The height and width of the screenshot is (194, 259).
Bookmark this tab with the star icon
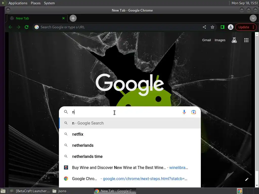[212, 27]
